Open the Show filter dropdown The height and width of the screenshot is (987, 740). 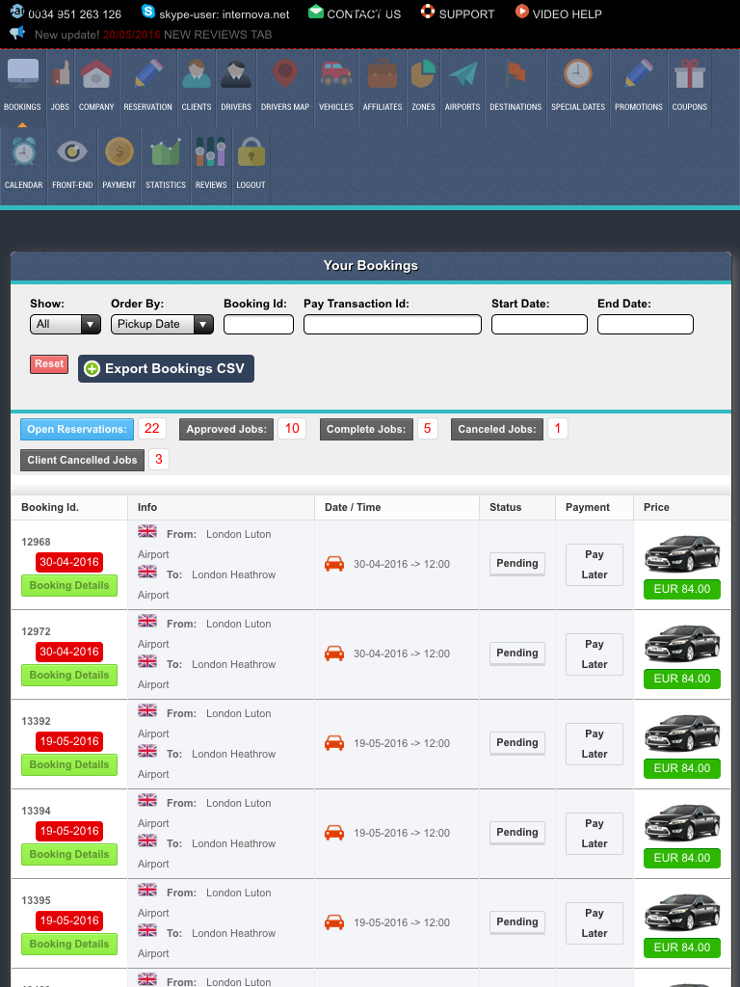(x=66, y=324)
